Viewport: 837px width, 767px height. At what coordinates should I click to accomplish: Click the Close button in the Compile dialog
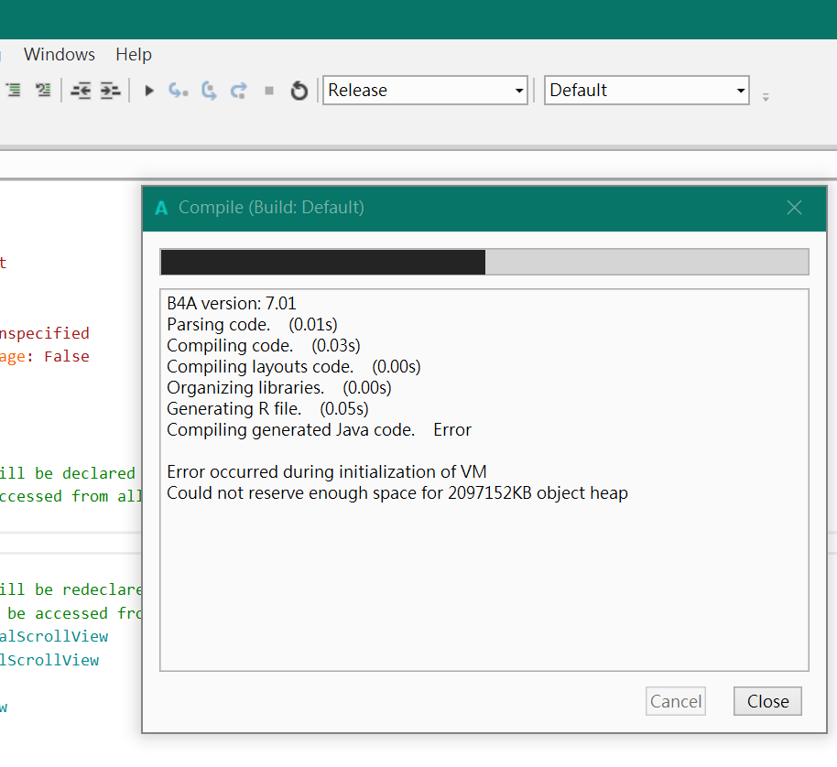[767, 701]
